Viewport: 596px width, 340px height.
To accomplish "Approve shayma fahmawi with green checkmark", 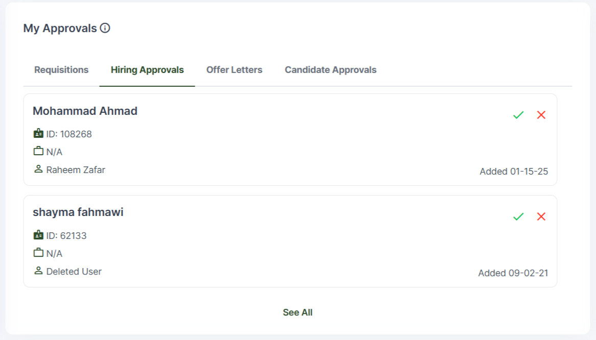I will coord(518,216).
